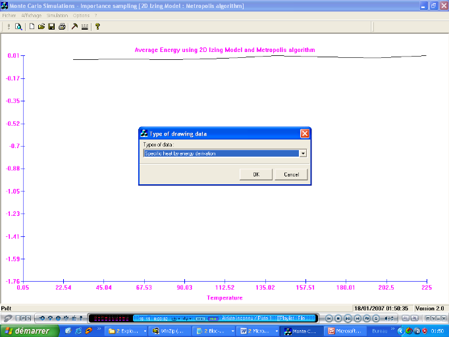The width and height of the screenshot is (449, 337).
Task: Switch to WinZip taskbar button
Action: 171,331
